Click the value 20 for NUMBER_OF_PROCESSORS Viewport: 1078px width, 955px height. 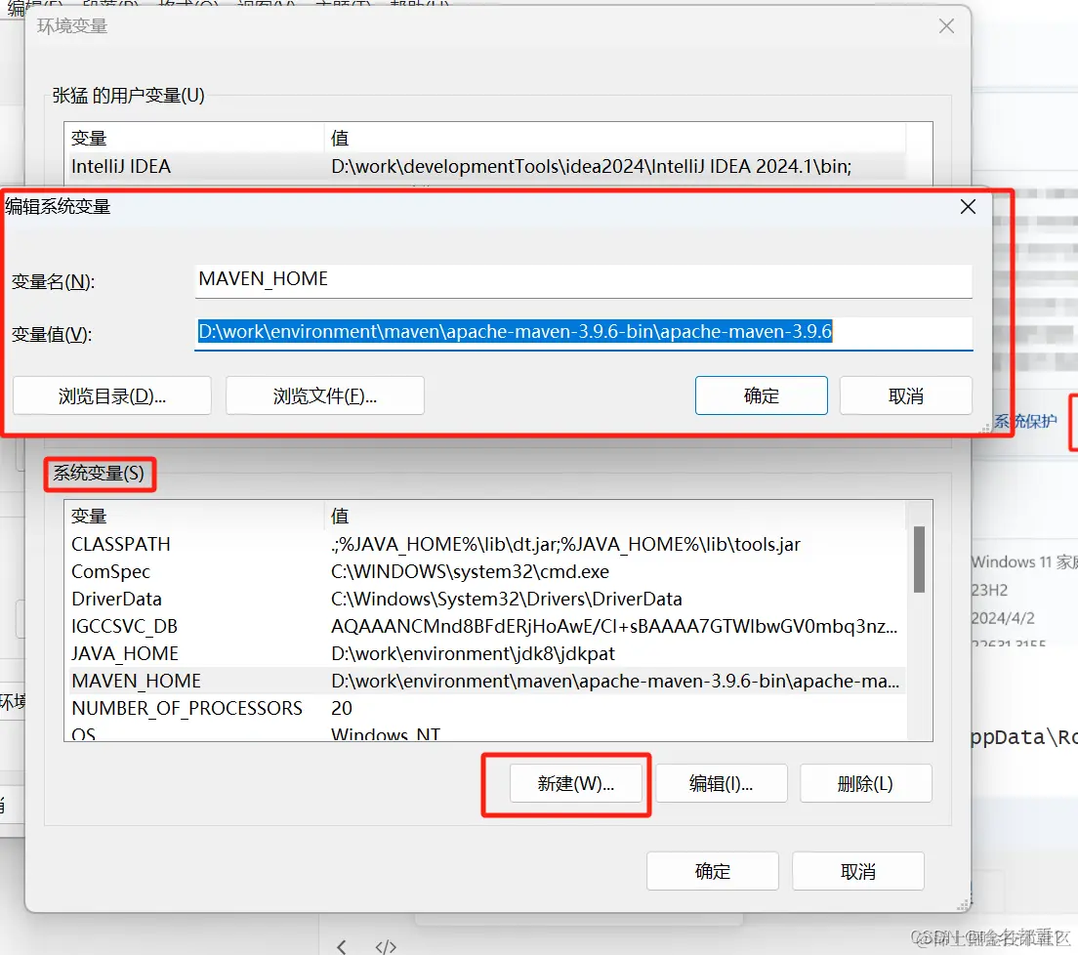click(x=342, y=708)
